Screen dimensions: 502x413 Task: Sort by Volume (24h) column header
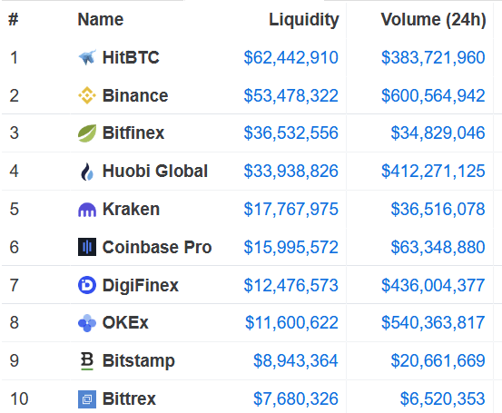[434, 20]
